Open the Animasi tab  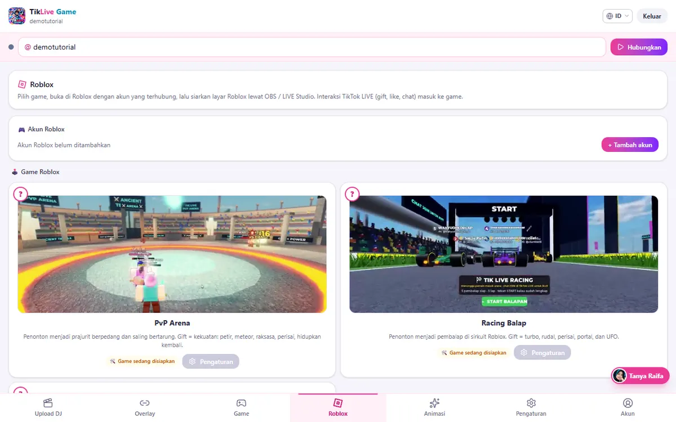434,408
